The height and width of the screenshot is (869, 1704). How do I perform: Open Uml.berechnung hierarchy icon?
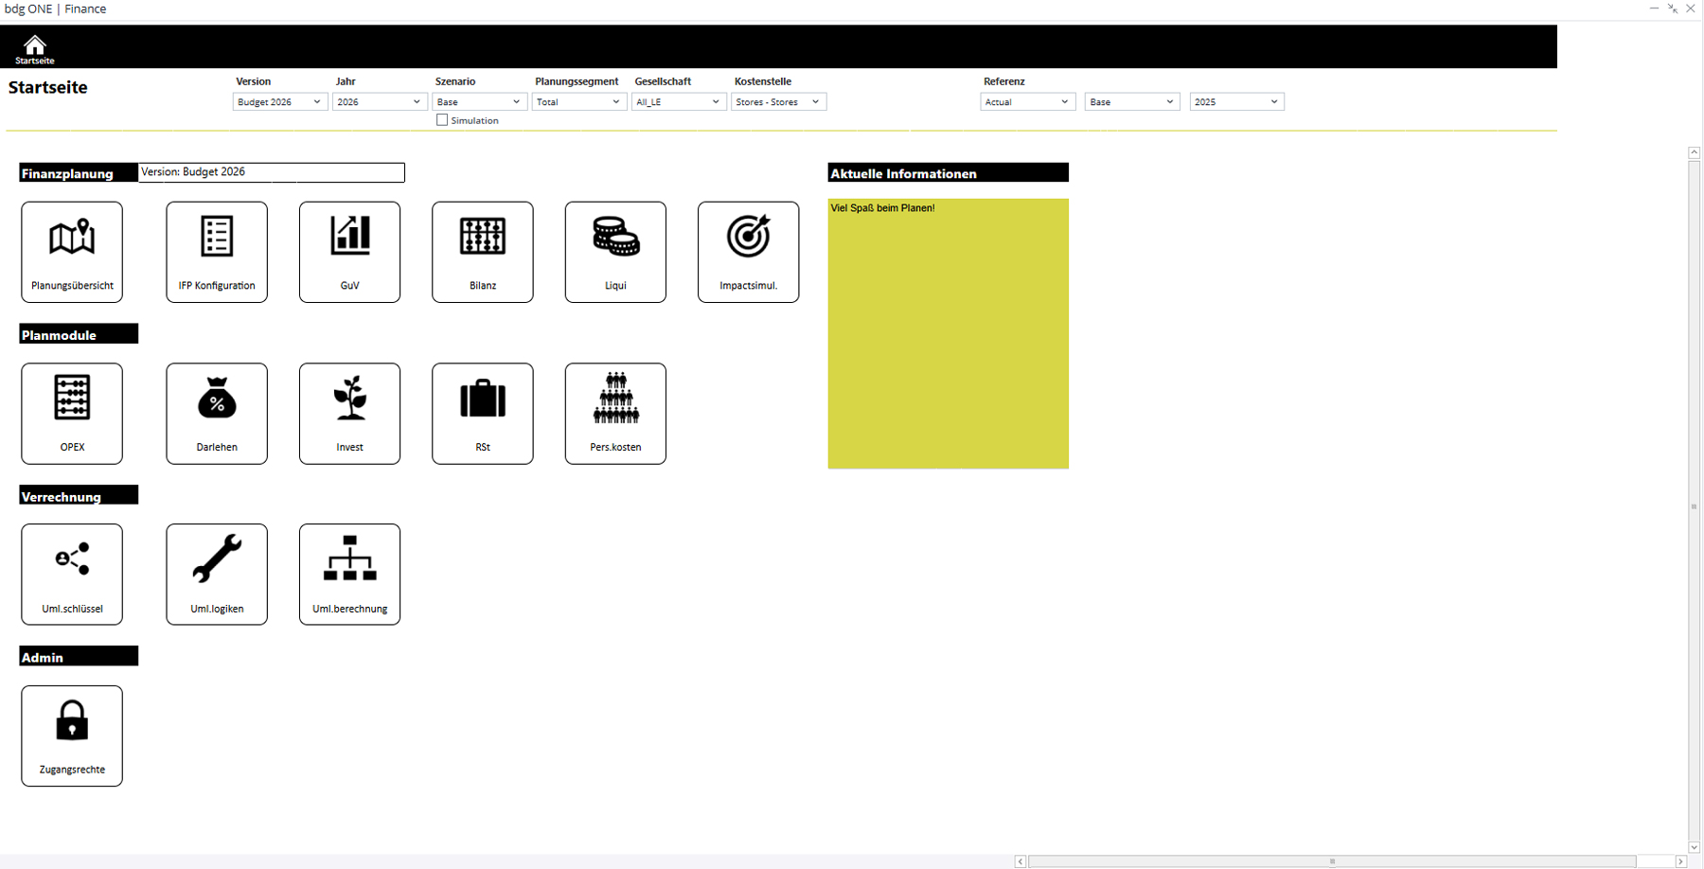(x=349, y=575)
